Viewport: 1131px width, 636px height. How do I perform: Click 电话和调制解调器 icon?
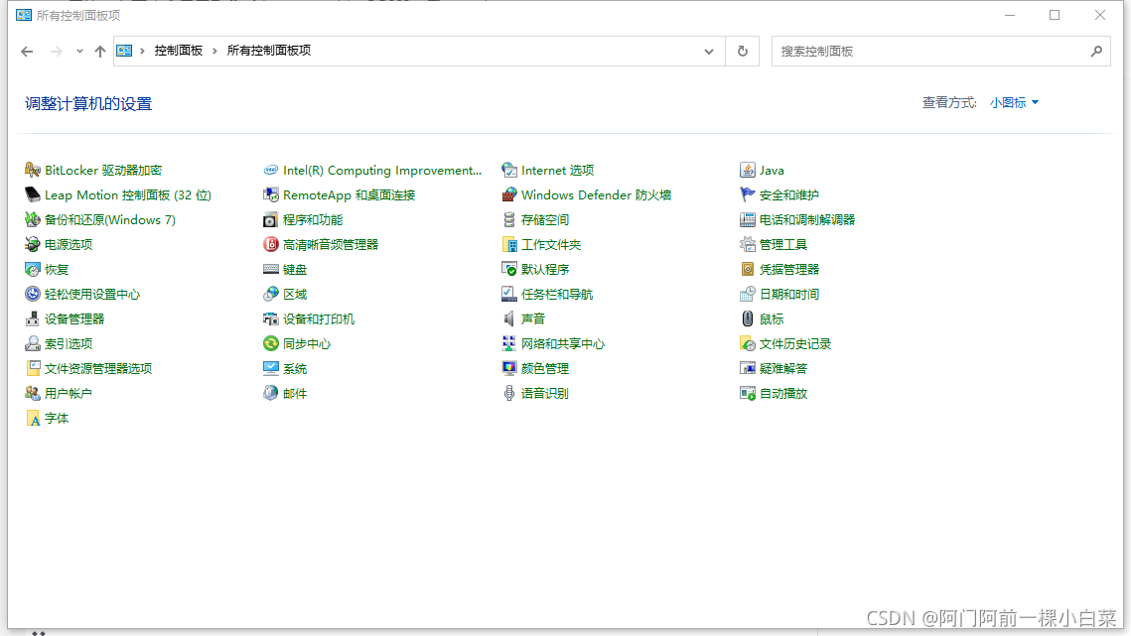(x=748, y=220)
